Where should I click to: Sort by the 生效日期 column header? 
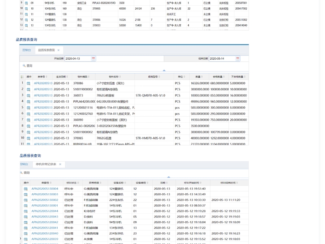(x=62, y=77)
